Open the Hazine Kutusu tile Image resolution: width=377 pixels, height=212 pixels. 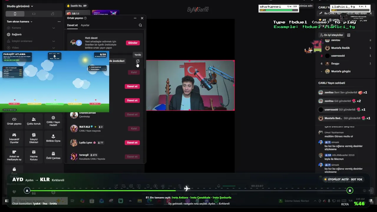34,155
